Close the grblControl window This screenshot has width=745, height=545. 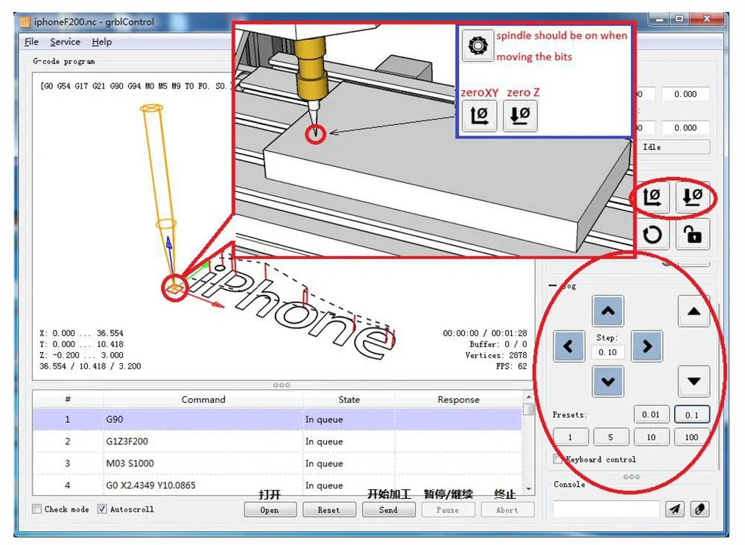point(707,19)
